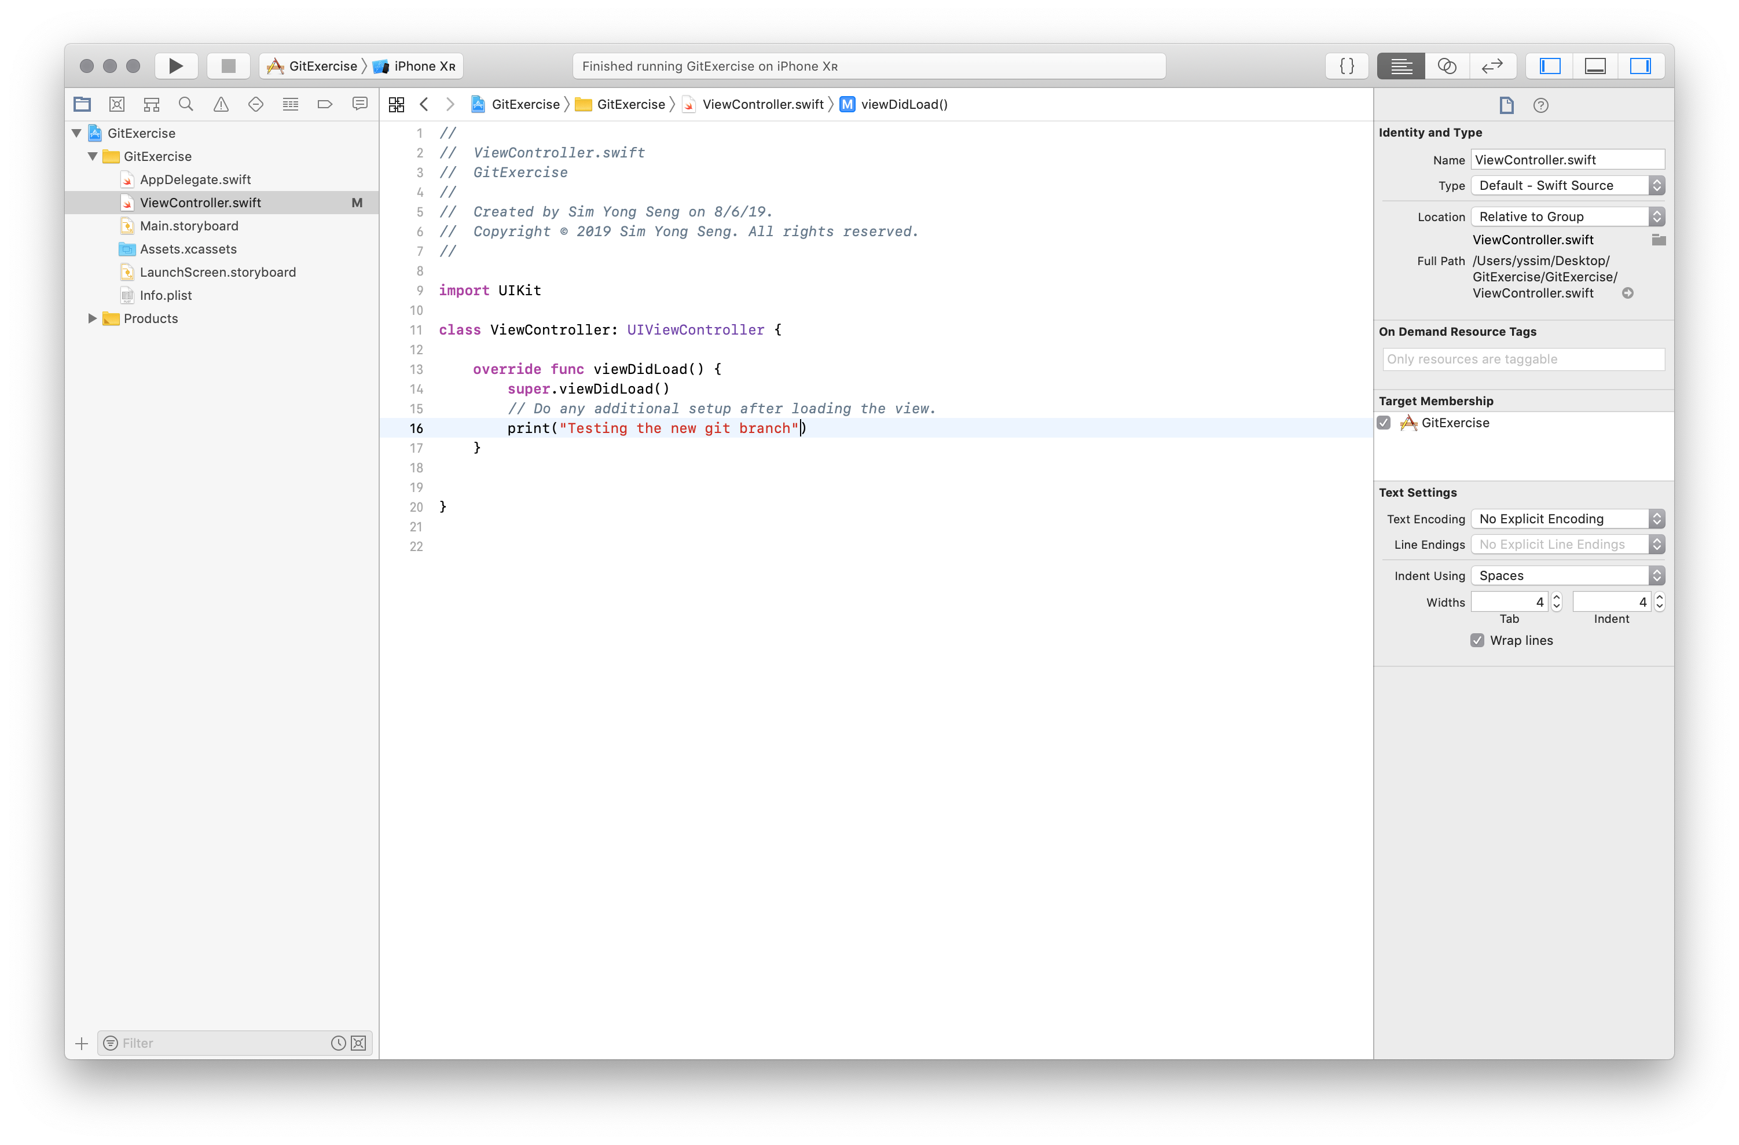Toggle the Debug area panel

click(1595, 66)
